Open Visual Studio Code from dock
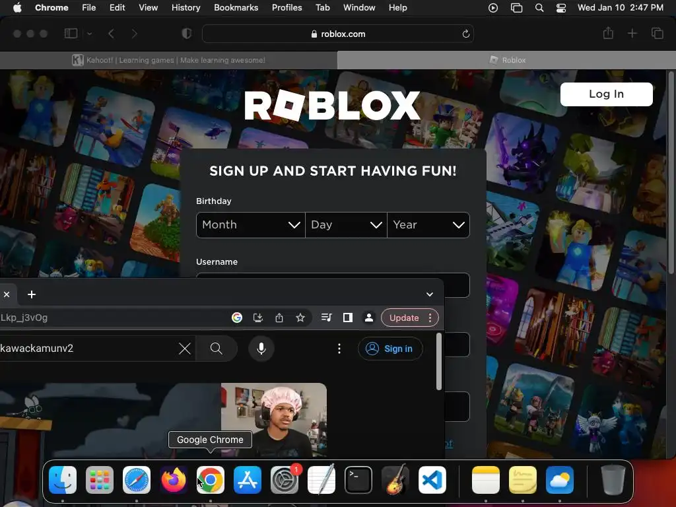 432,479
